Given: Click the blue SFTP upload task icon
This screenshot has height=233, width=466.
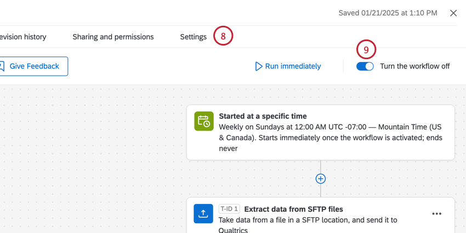Looking at the screenshot, I should (x=203, y=213).
